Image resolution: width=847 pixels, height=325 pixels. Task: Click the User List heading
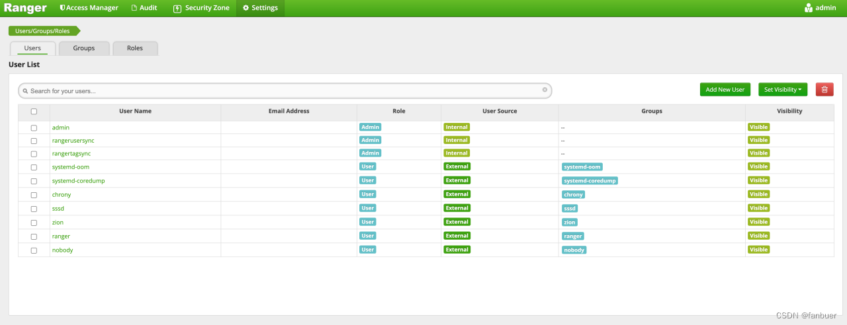click(x=24, y=65)
